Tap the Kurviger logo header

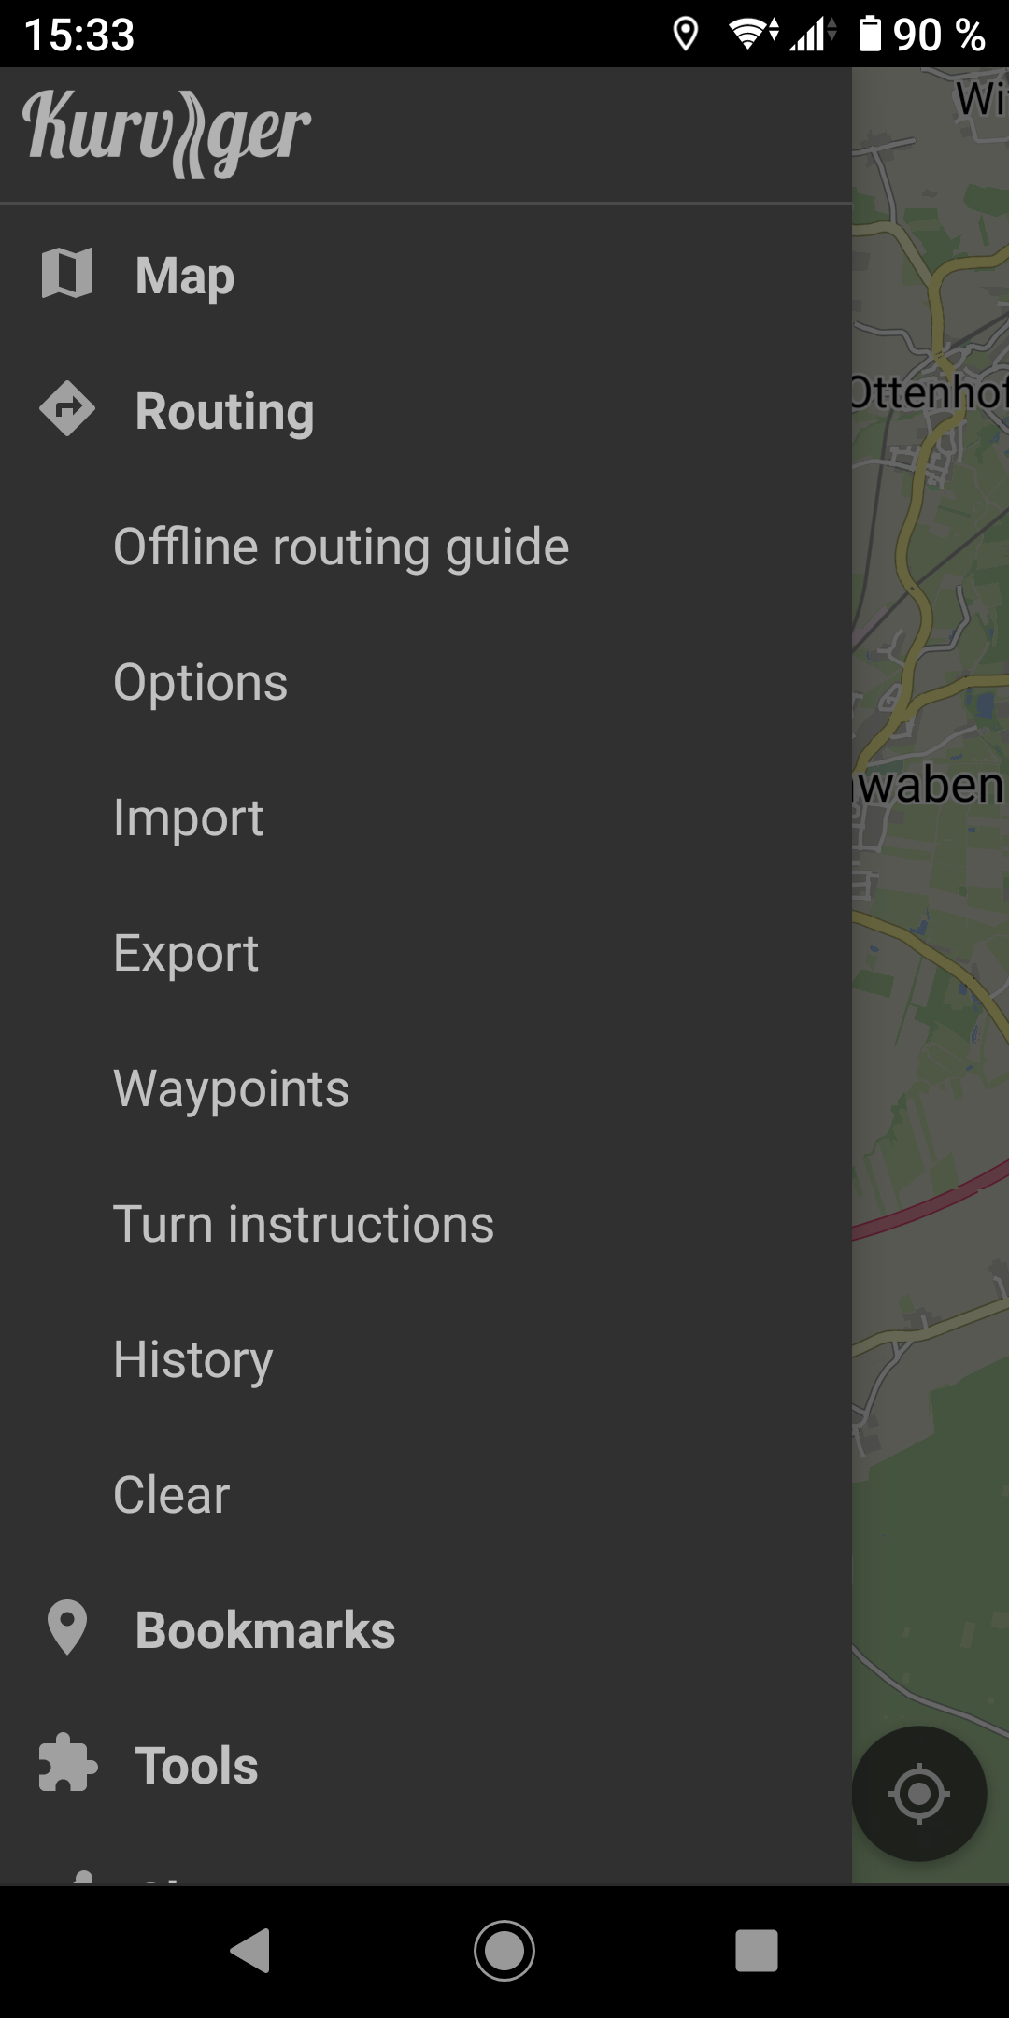(166, 134)
